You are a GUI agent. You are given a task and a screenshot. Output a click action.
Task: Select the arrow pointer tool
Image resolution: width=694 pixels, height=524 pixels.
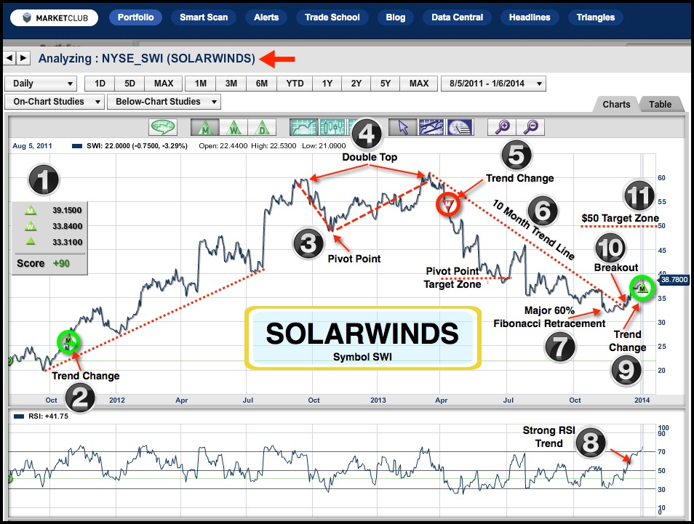point(402,127)
